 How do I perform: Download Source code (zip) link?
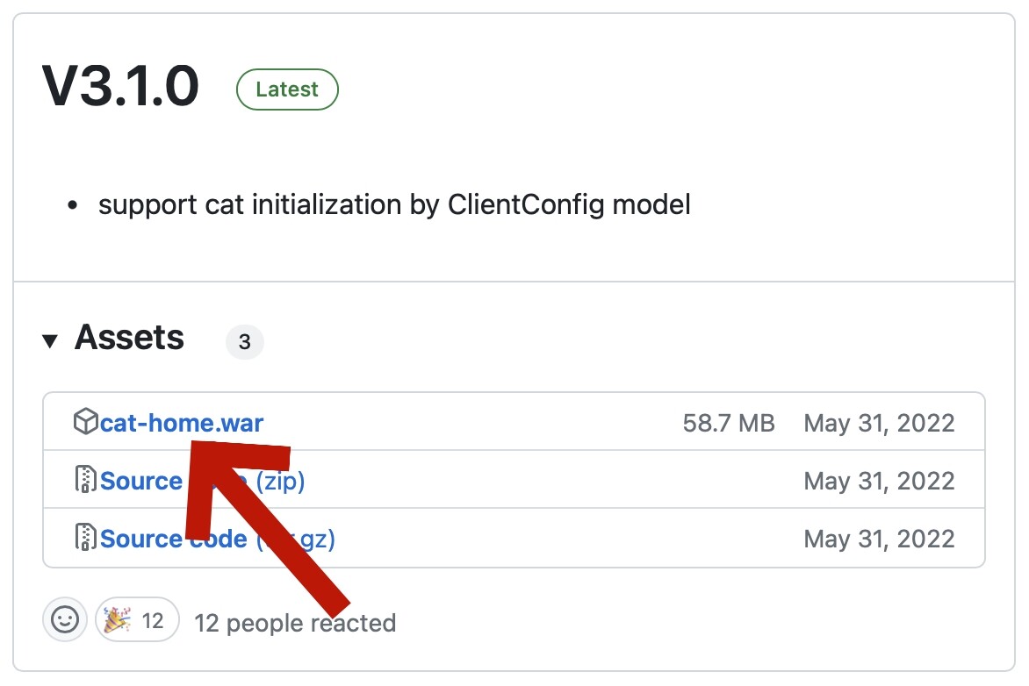tap(141, 481)
